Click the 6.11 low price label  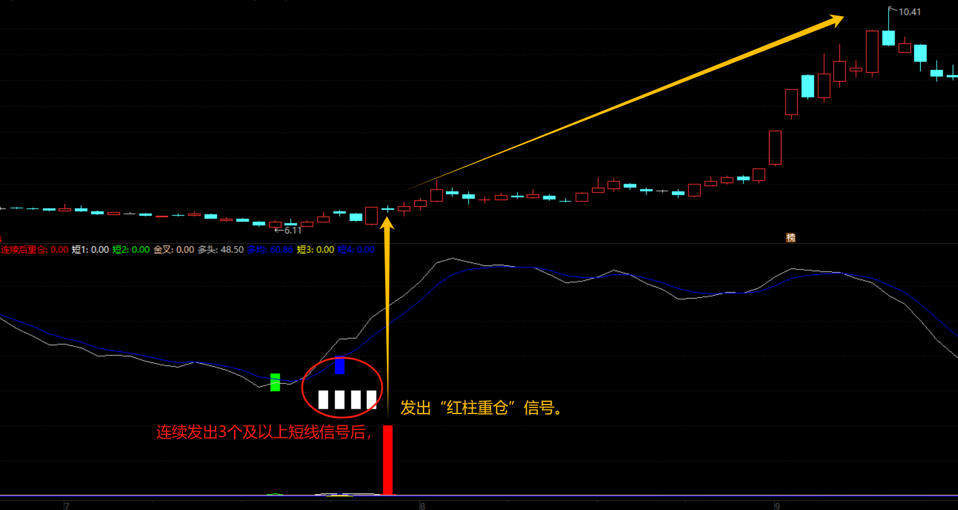click(293, 230)
